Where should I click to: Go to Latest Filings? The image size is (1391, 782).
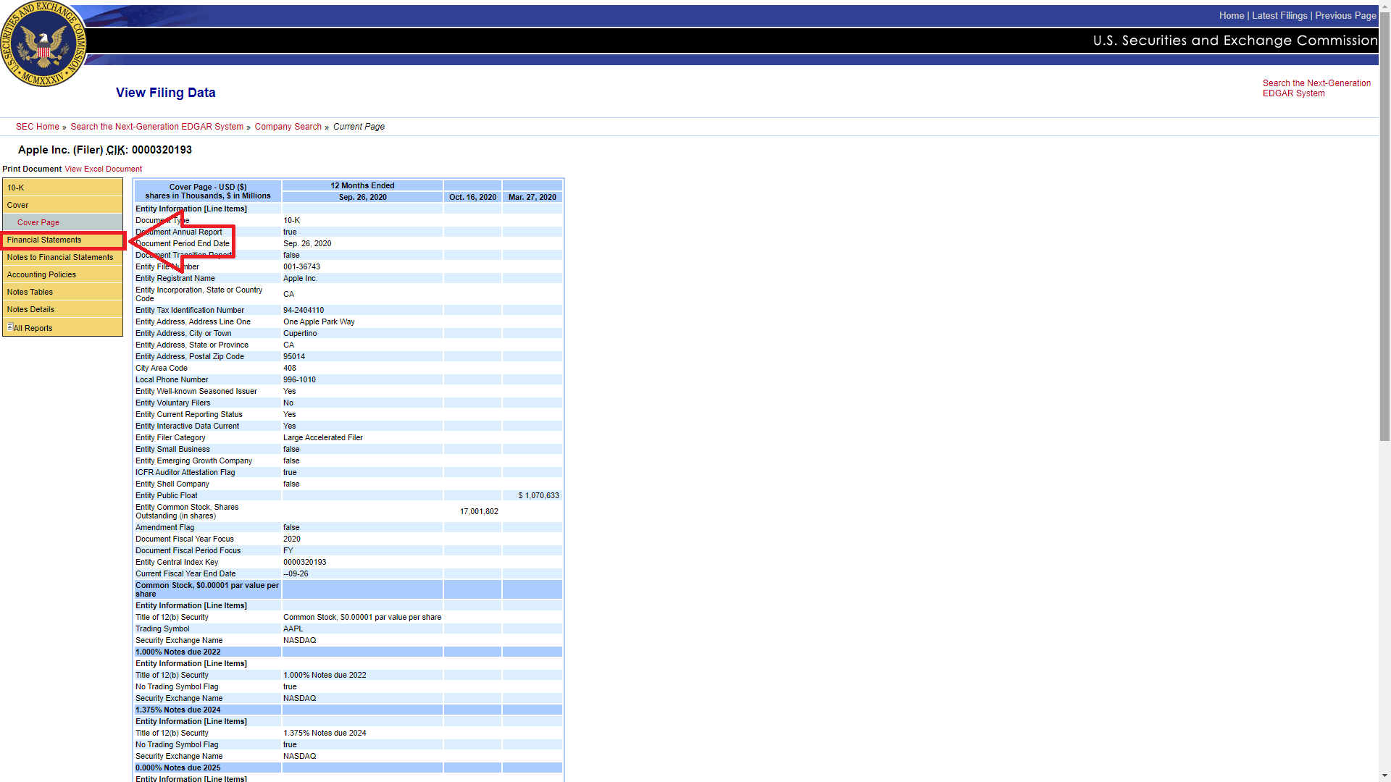[1279, 15]
